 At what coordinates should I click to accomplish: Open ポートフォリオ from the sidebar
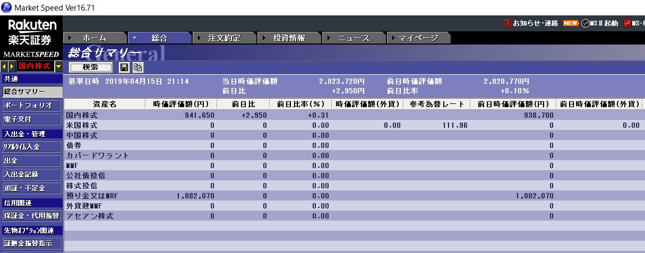click(31, 105)
